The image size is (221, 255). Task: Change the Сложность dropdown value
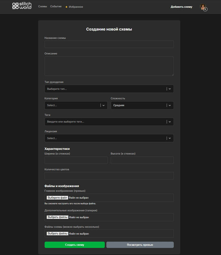[142, 105]
